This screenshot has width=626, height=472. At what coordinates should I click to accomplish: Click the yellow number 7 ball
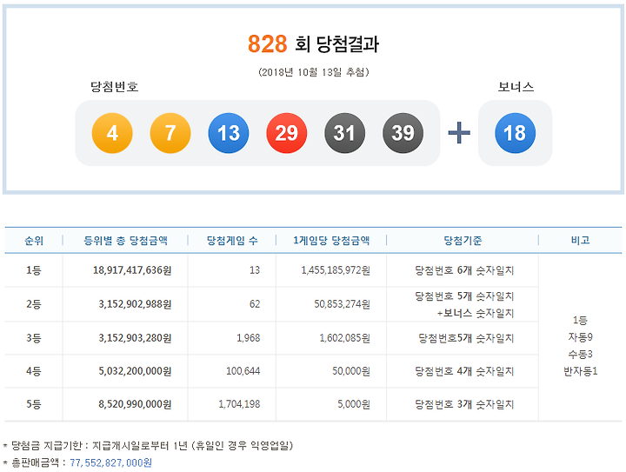point(170,133)
